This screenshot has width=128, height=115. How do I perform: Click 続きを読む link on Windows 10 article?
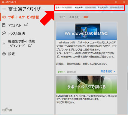click(x=108, y=71)
